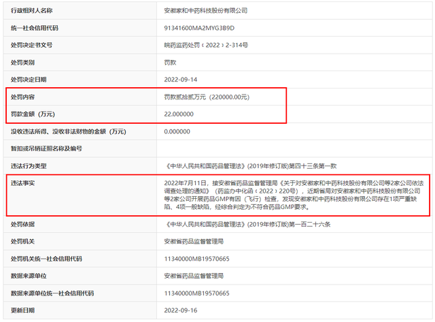Click the label 处罚依据
This screenshot has width=435, height=322.
coord(22,224)
